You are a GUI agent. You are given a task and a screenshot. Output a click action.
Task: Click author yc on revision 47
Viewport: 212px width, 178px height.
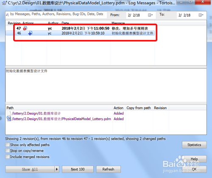click(x=50, y=29)
